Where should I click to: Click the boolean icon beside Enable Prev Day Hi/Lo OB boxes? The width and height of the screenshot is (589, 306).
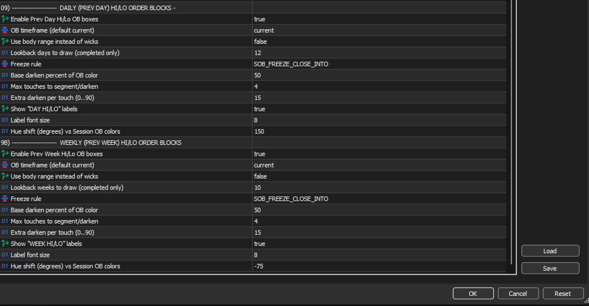[5, 19]
